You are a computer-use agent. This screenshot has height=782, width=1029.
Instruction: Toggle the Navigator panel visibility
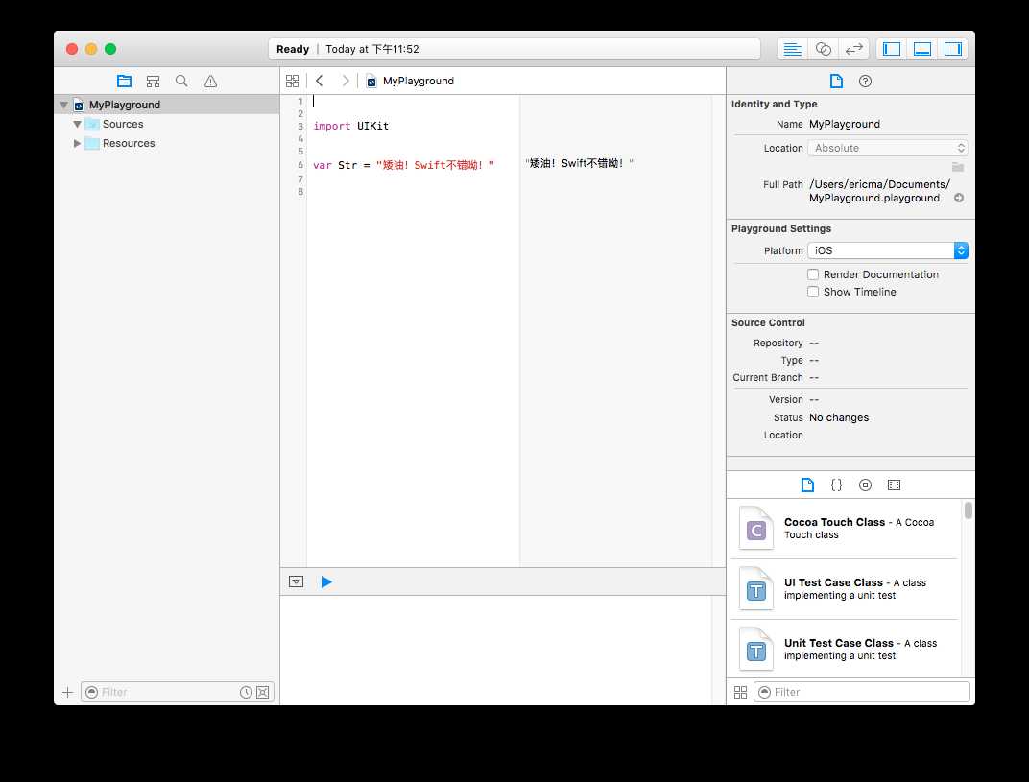[x=891, y=49]
